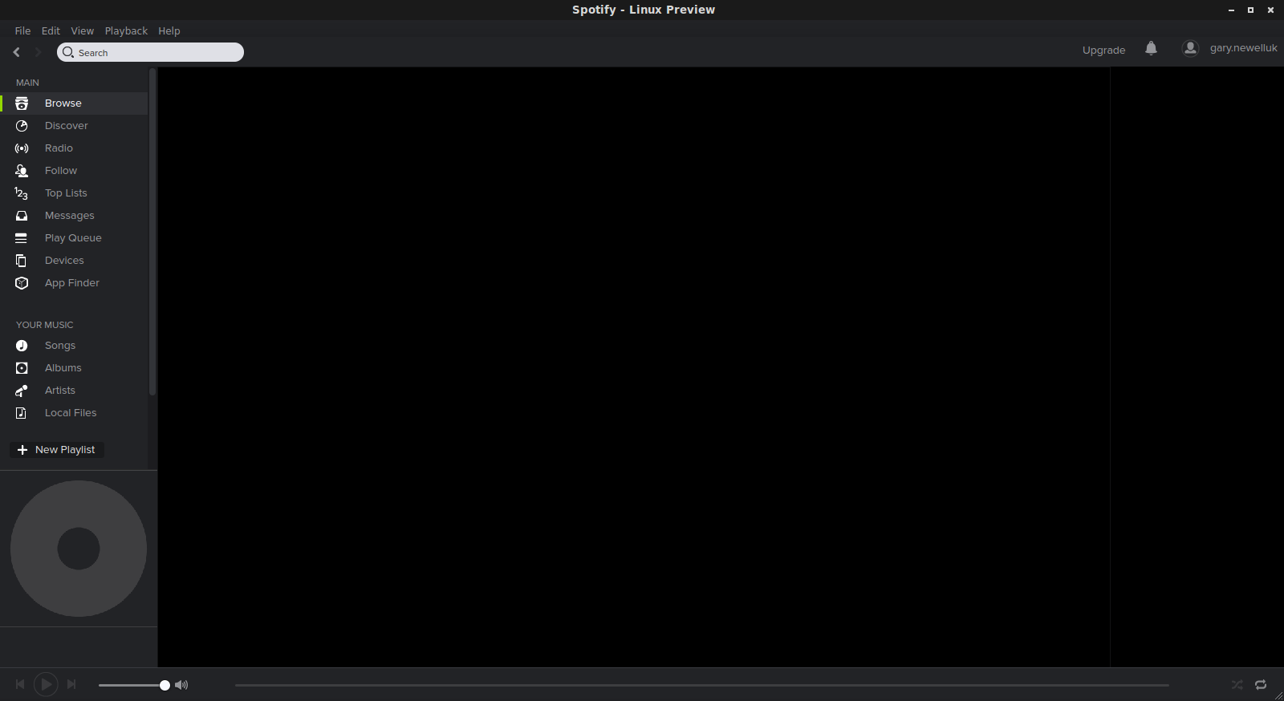
Task: Open the Edit menu
Action: coord(51,30)
